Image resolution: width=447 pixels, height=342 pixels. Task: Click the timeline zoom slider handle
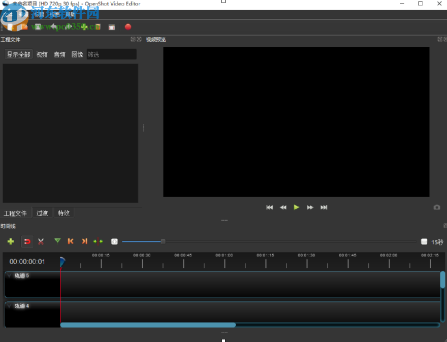163,241
